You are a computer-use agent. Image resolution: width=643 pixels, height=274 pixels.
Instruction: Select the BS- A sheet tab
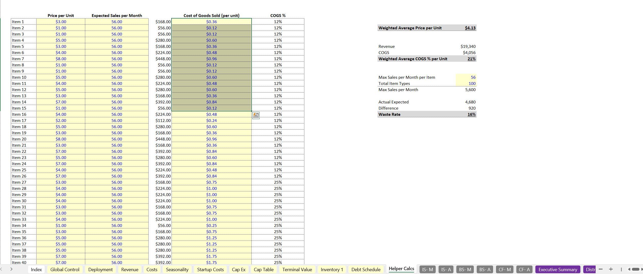tap(485, 269)
